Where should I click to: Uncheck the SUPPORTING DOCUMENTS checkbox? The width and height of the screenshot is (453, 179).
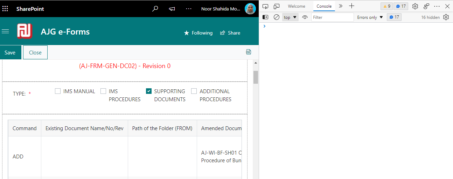[x=149, y=91]
